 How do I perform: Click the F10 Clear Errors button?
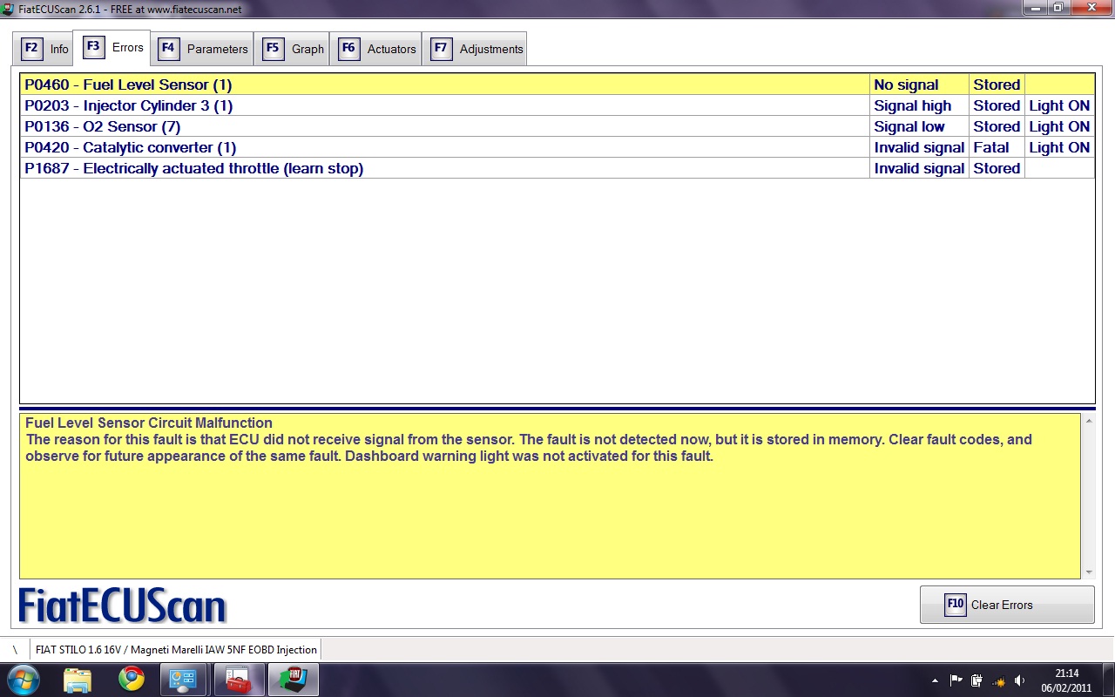1007,605
